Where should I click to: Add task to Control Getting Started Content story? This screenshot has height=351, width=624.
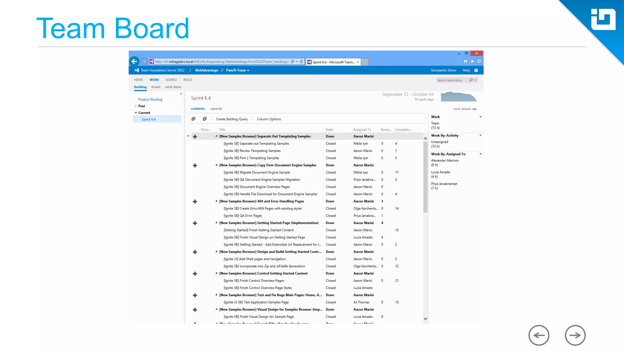pyautogui.click(x=195, y=274)
